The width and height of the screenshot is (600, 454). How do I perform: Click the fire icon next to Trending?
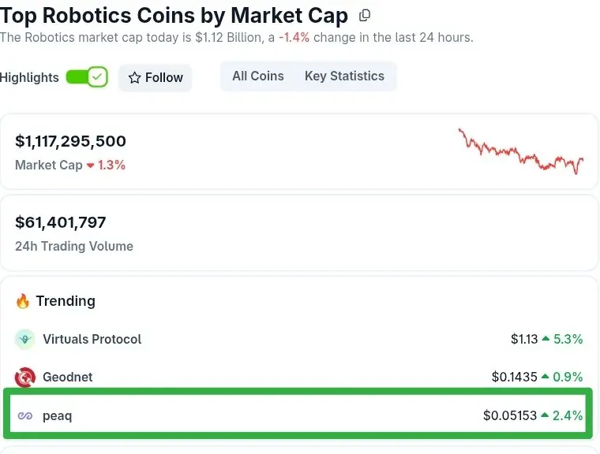(x=23, y=301)
